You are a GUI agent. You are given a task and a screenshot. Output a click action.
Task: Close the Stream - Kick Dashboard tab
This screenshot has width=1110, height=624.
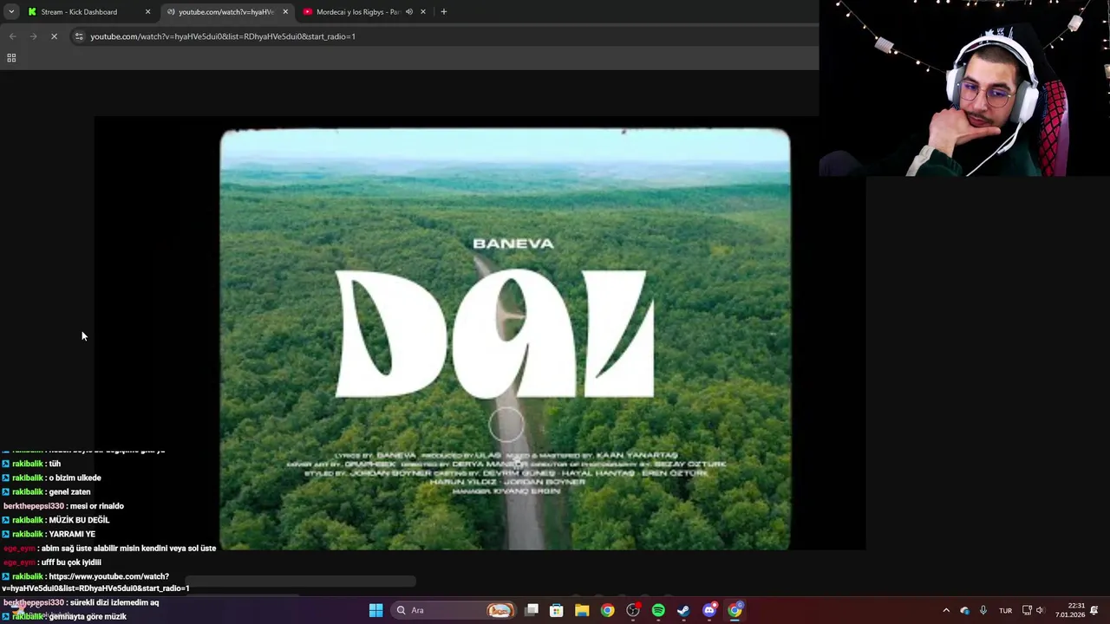(147, 12)
